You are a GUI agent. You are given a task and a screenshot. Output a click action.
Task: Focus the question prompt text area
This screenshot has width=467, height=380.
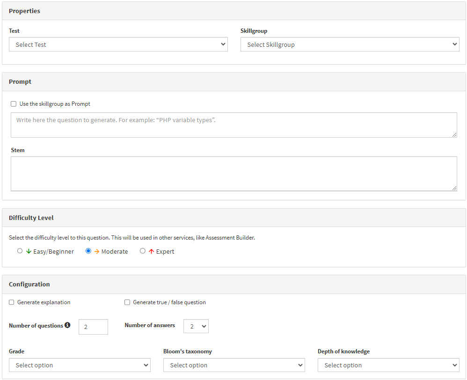pyautogui.click(x=234, y=125)
